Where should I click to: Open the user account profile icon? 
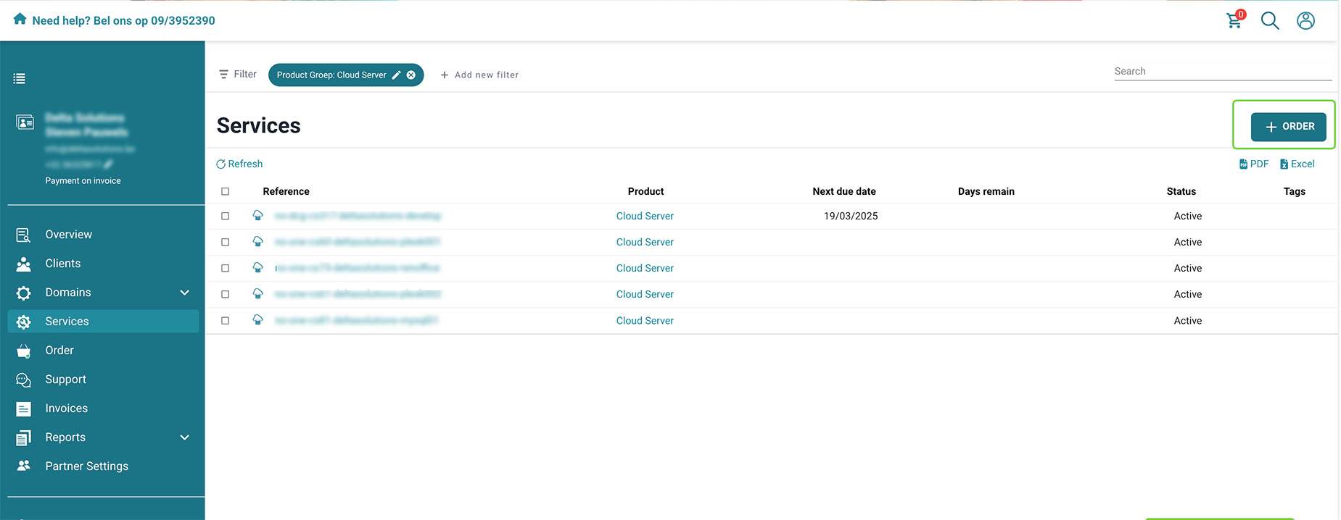[1305, 20]
